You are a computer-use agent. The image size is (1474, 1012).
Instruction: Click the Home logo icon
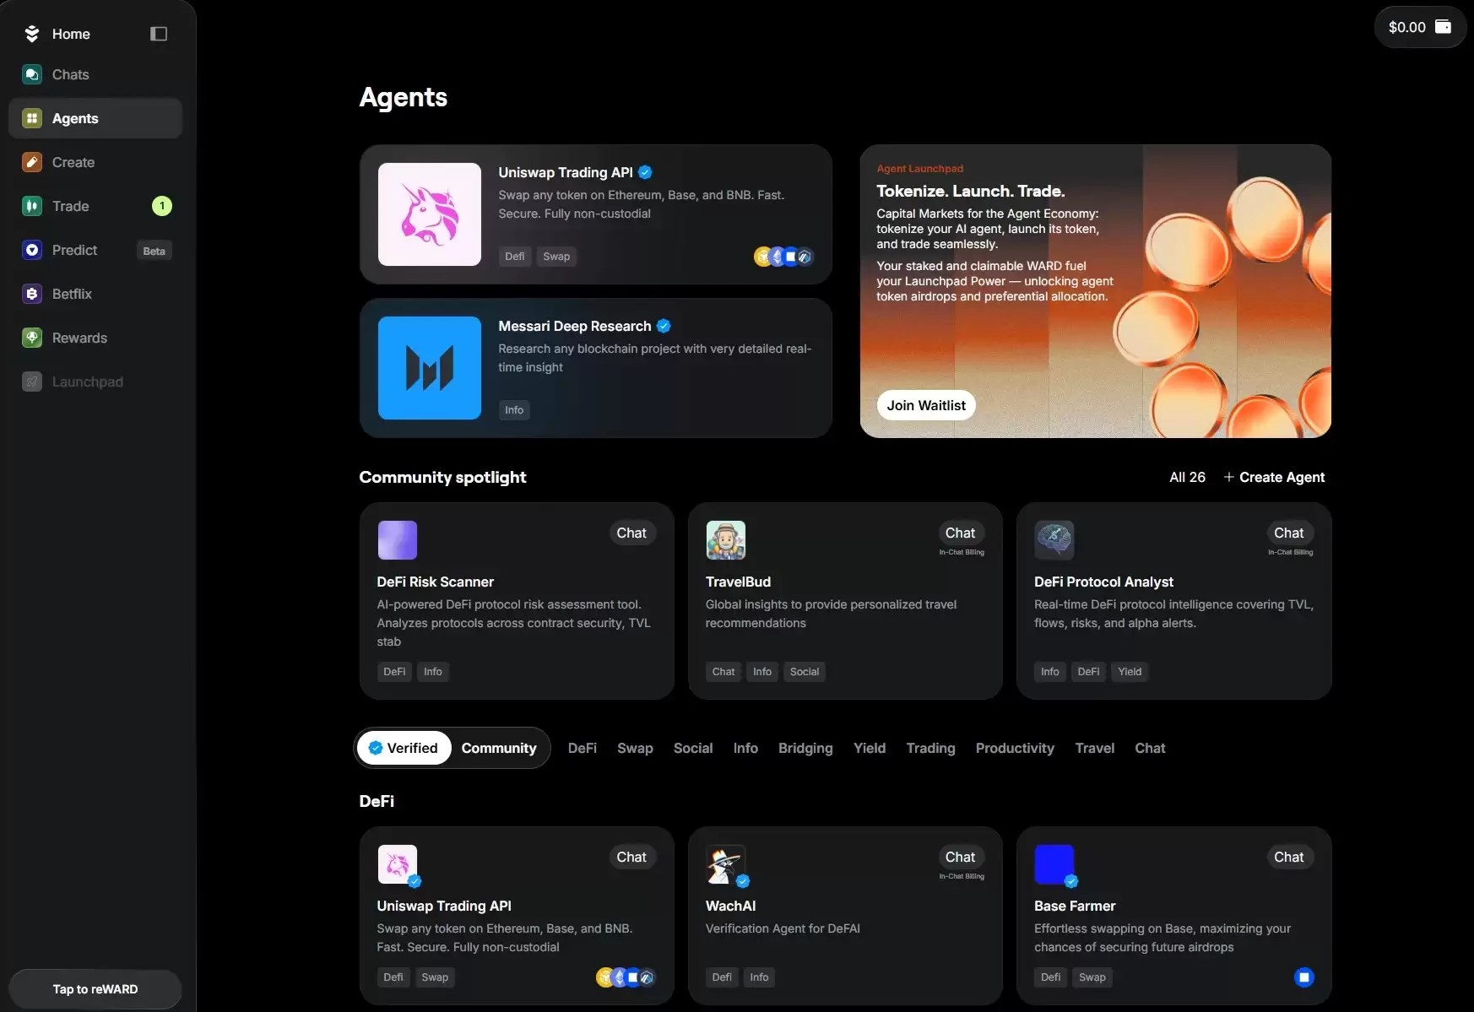coord(32,34)
